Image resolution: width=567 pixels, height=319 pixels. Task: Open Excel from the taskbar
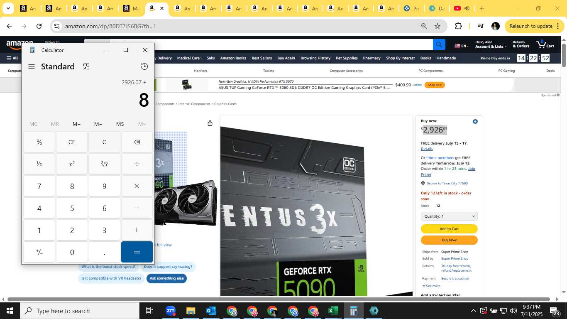333,311
